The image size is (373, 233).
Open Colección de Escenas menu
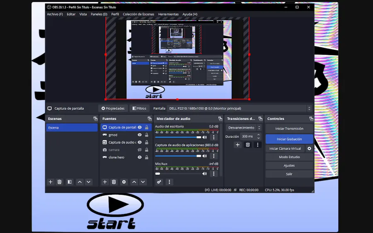pos(138,14)
